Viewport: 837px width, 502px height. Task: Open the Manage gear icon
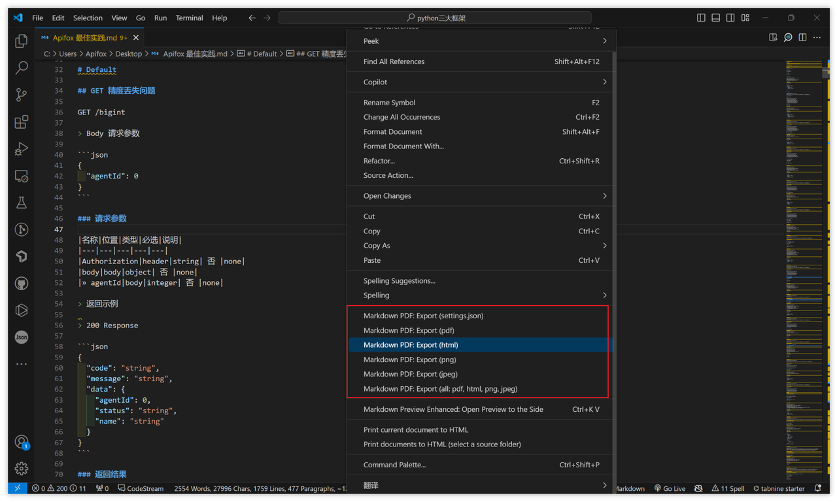tap(22, 469)
